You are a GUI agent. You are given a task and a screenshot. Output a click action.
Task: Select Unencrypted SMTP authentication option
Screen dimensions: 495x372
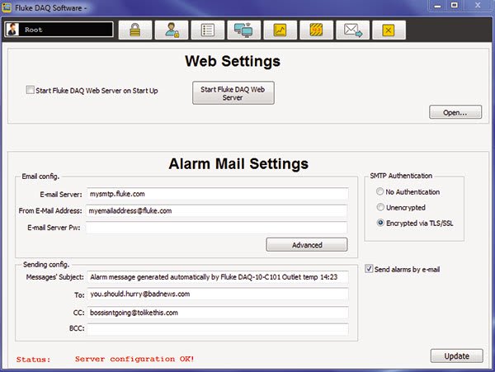(380, 207)
